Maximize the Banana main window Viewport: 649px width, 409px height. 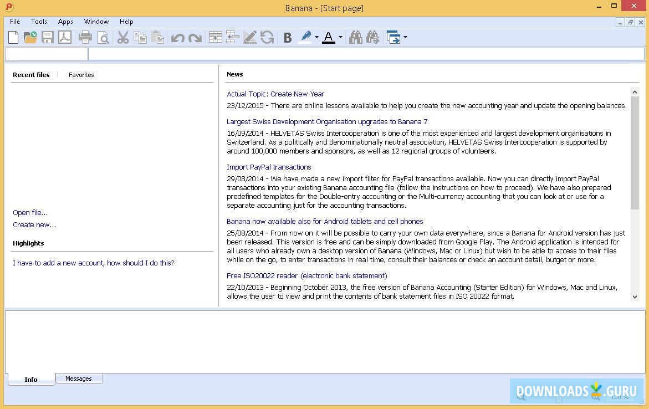pos(614,6)
